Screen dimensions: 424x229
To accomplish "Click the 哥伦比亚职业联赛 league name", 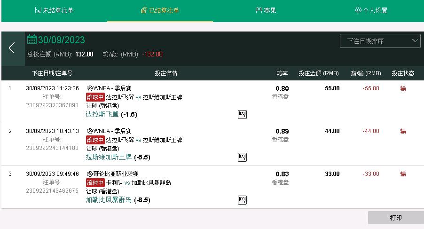I will 116,174.
